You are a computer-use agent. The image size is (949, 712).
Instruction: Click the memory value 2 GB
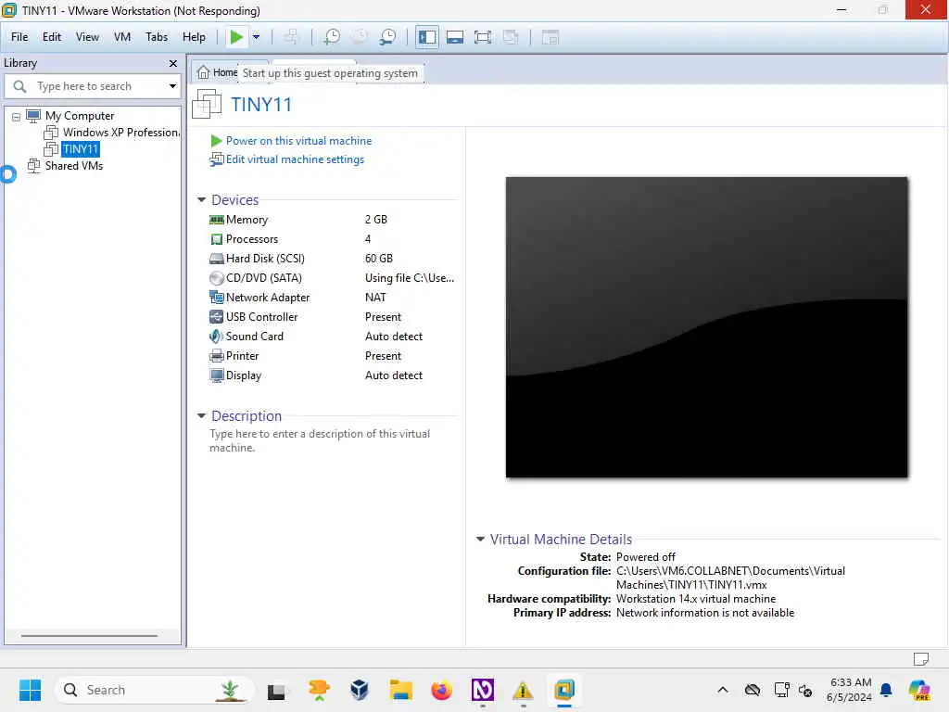376,219
